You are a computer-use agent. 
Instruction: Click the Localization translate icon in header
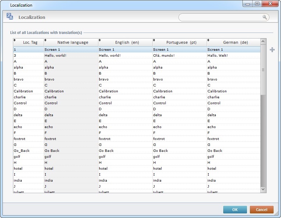coord(10,16)
